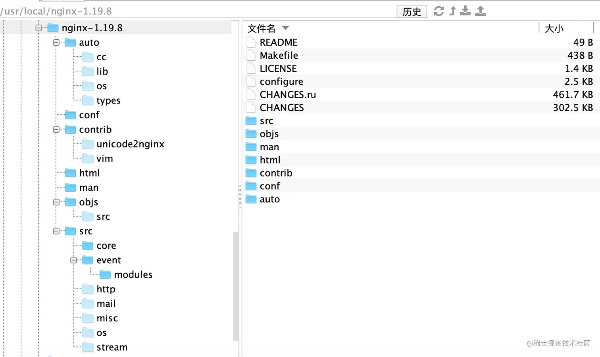Screen dimensions: 600x357
Task: Collapse the src node in the tree
Action: click(x=56, y=231)
